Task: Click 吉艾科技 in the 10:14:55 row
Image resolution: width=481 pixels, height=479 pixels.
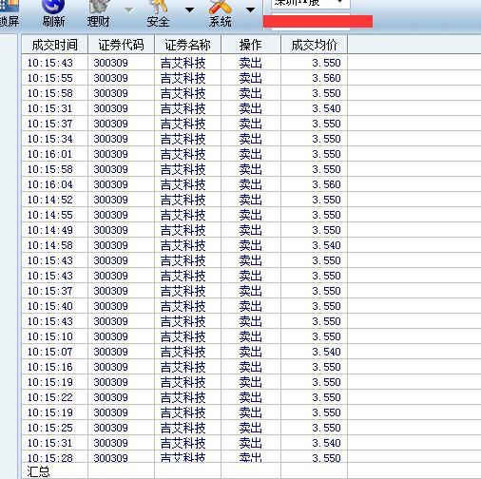Action: click(183, 215)
